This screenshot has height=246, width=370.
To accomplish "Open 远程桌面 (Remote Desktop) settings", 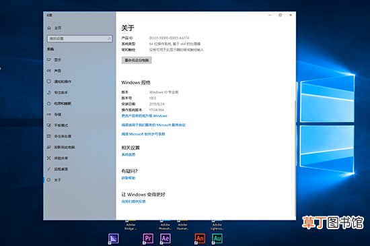I will (x=57, y=169).
